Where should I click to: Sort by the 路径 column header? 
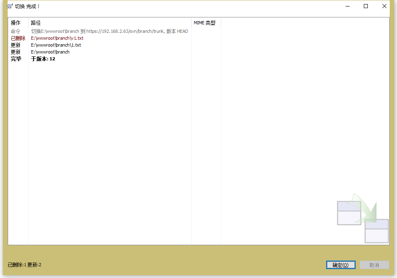110,23
